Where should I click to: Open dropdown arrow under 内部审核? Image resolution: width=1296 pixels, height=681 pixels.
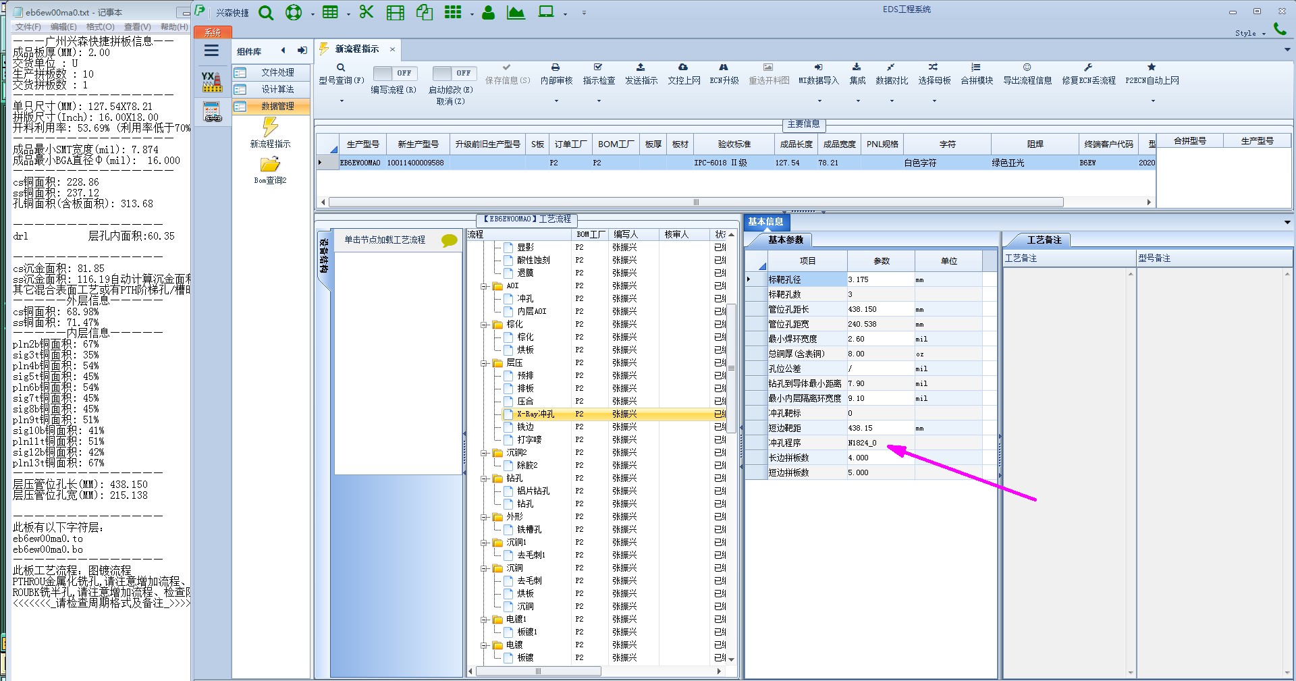coord(556,101)
